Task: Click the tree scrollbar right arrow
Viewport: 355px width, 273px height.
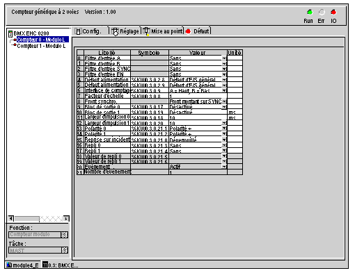Action: (66, 218)
